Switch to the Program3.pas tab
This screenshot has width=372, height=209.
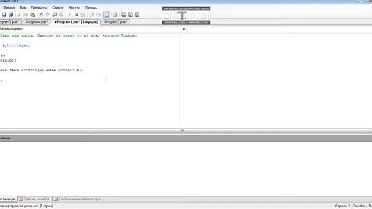click(x=10, y=22)
